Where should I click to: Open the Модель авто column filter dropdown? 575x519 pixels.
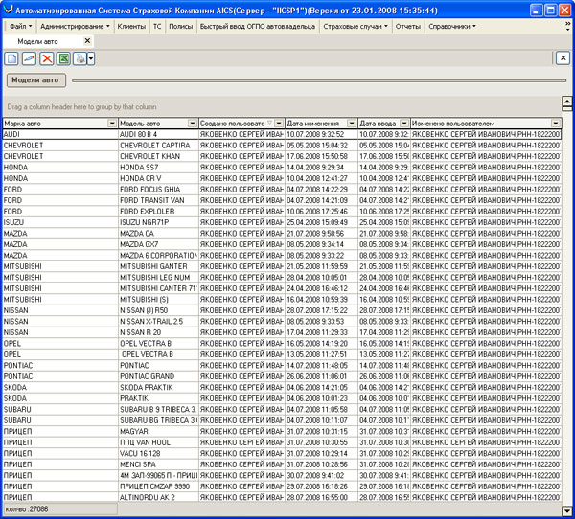[x=192, y=124]
